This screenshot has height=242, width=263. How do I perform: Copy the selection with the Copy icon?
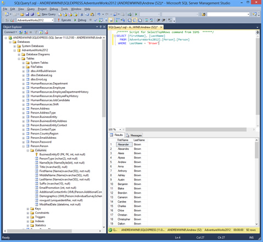click(87, 14)
